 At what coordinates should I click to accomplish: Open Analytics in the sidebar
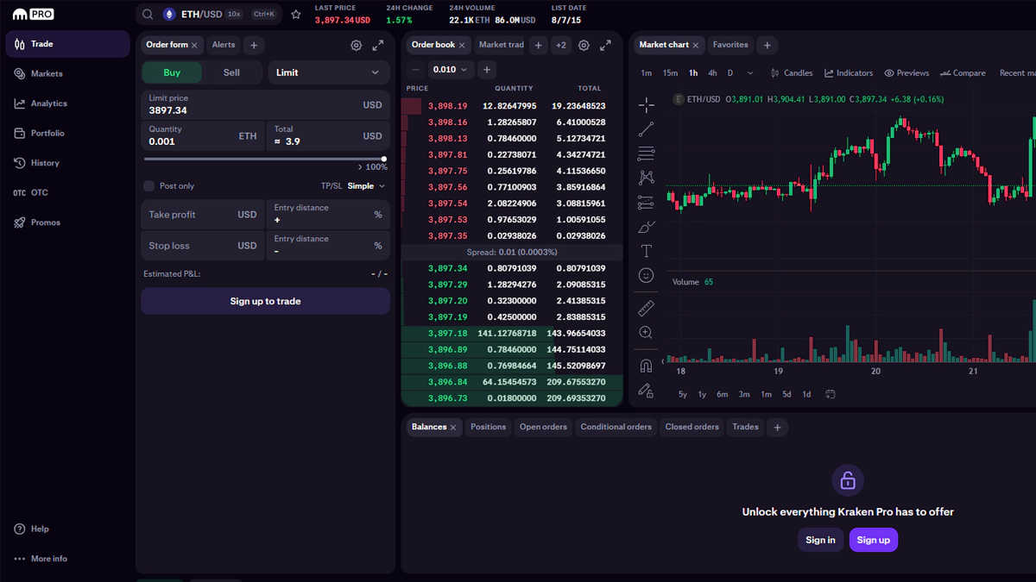(x=49, y=103)
